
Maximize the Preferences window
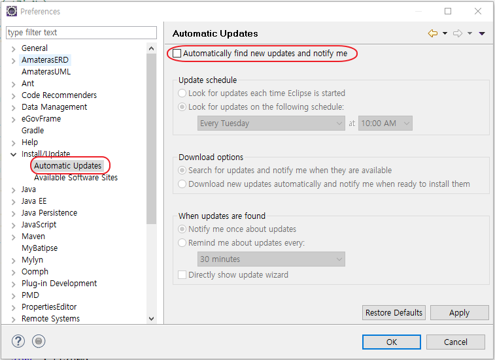(x=448, y=11)
